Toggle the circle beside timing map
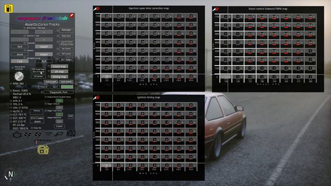Viewport: 331px width, 186px height. pyautogui.click(x=49, y=76)
